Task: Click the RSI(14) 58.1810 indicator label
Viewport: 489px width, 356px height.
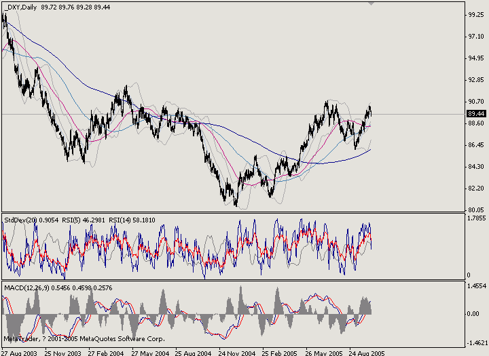Action: [132, 220]
